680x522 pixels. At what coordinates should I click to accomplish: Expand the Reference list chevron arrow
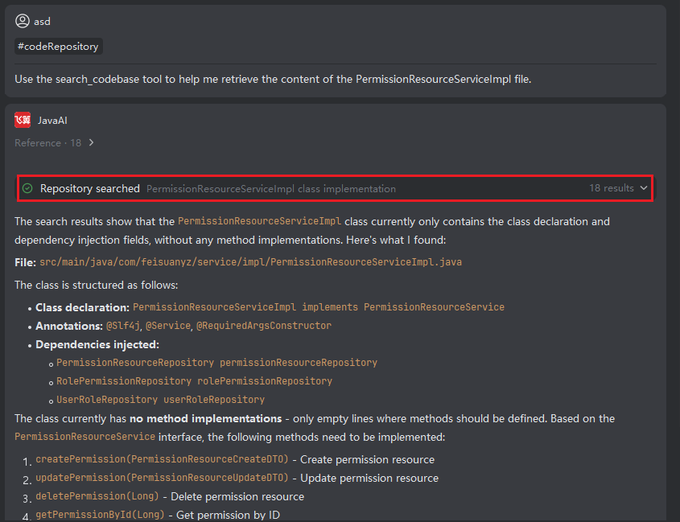[x=91, y=143]
